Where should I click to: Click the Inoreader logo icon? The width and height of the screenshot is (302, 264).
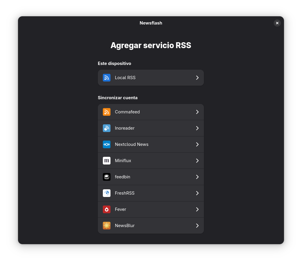106,128
